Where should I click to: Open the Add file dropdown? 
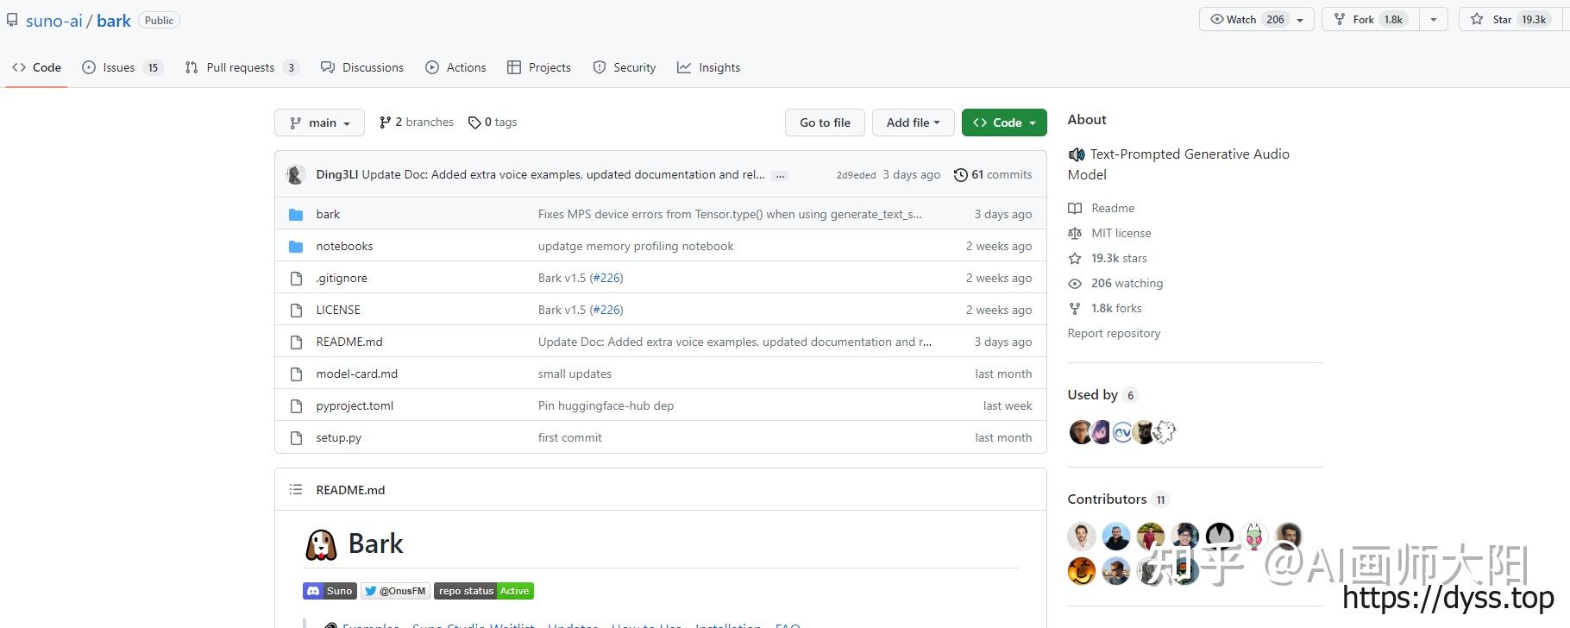pyautogui.click(x=913, y=122)
